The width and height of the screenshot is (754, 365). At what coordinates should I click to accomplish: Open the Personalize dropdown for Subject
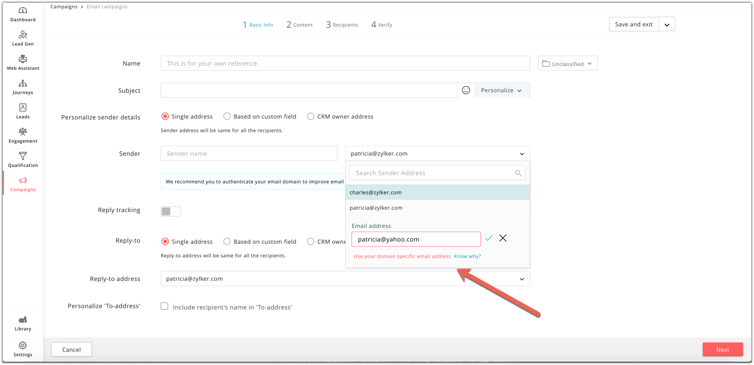[x=502, y=90]
